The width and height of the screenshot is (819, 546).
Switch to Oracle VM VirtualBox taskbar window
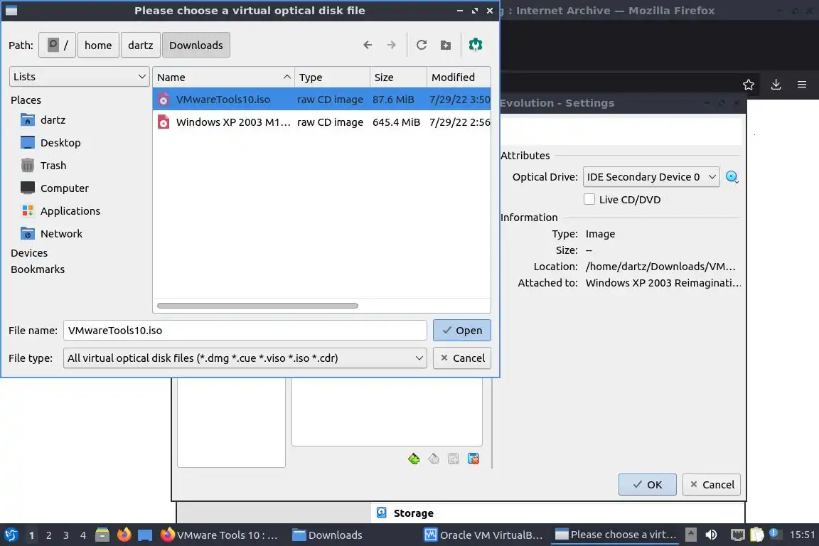(483, 535)
